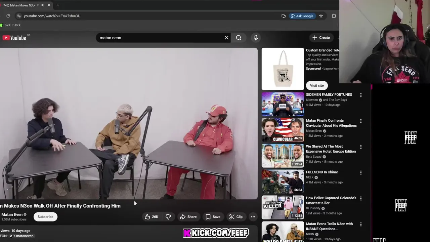The width and height of the screenshot is (430, 242).
Task: Open FULLSEND In China! title
Action: click(322, 172)
